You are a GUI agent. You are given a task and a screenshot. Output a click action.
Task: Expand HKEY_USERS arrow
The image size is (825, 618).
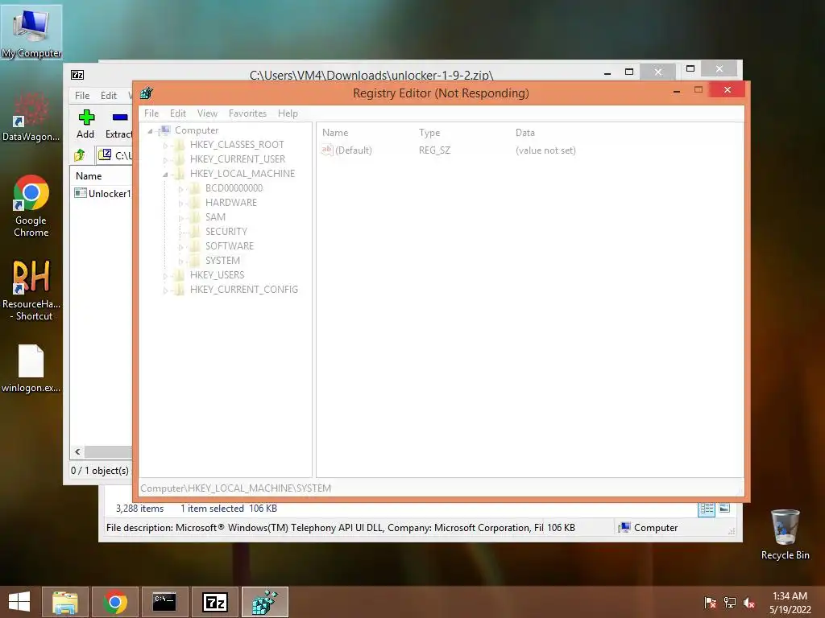[165, 275]
